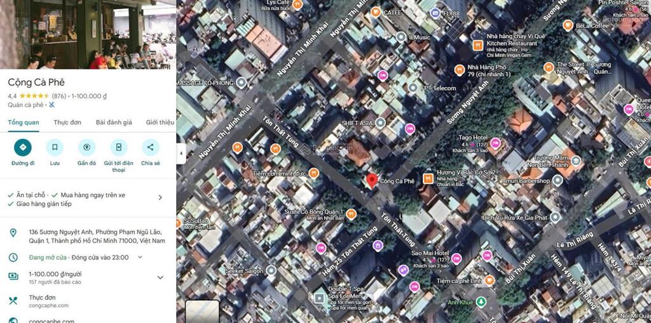This screenshot has width=651, height=323.
Task: Click Nhà Hàng Phố 79 restaurant marker
Action: pyautogui.click(x=459, y=70)
